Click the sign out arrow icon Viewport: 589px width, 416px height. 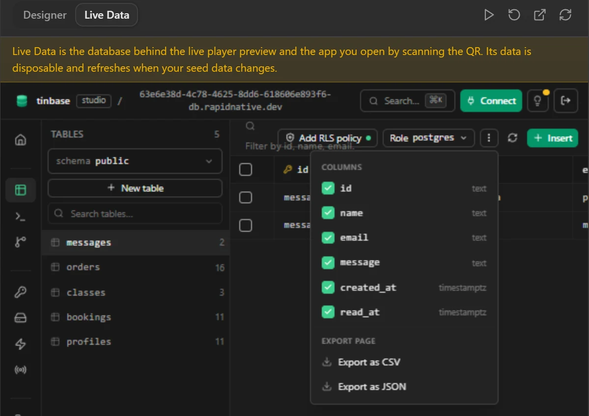(565, 101)
